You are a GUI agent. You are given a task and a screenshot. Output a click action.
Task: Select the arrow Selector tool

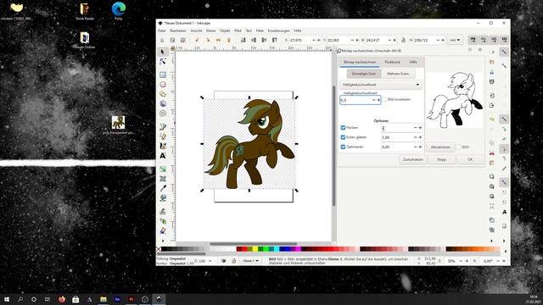point(162,52)
